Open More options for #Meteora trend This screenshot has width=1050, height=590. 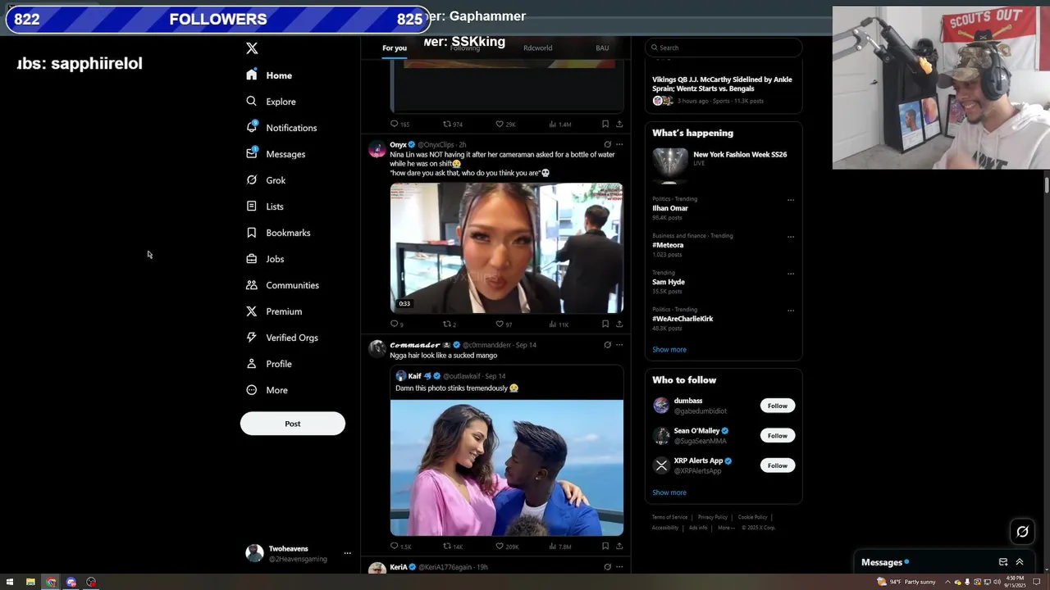[791, 237]
